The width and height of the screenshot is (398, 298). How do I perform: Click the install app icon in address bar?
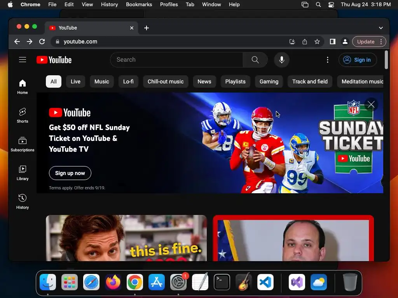[292, 42]
